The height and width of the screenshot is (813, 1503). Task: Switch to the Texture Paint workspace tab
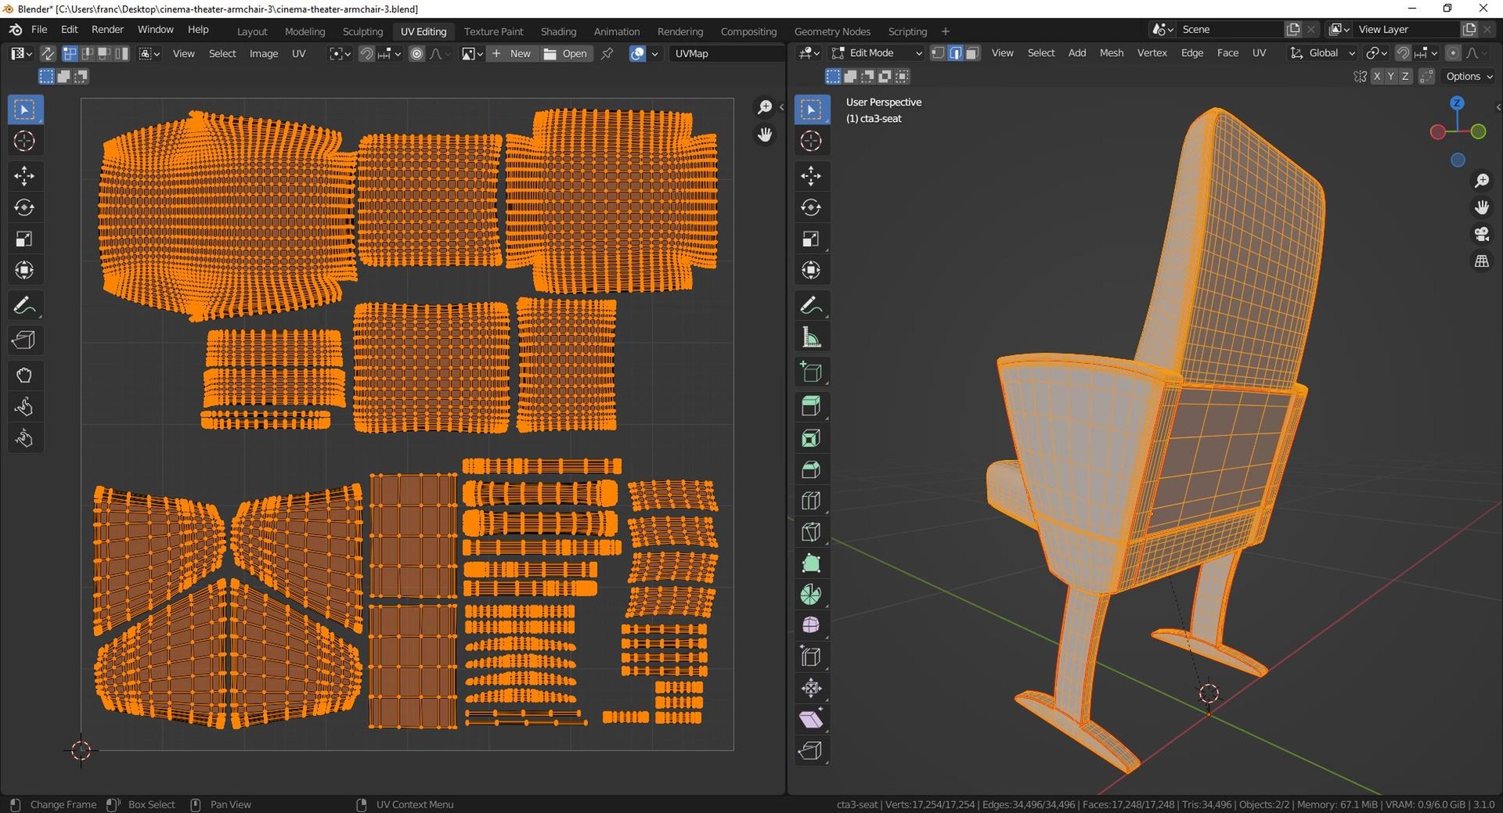pyautogui.click(x=493, y=31)
